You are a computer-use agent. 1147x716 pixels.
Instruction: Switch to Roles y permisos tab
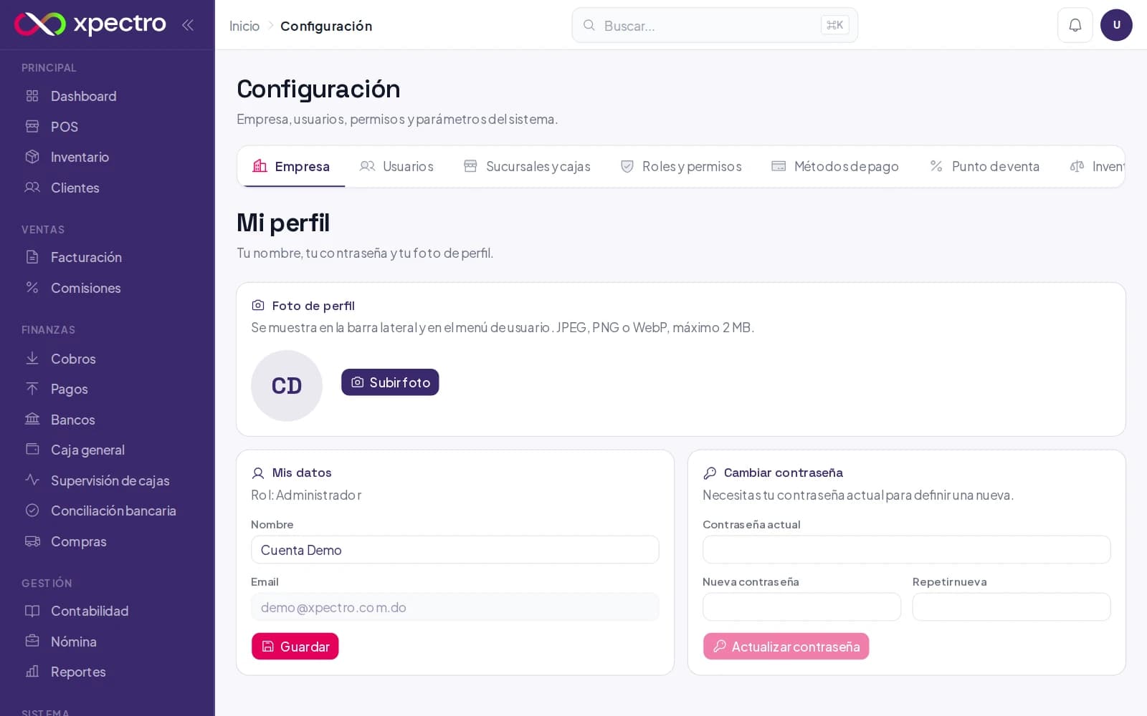[x=680, y=166]
